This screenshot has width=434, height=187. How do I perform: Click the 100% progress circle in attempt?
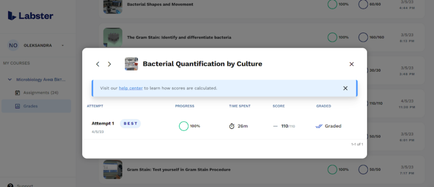coord(184,126)
